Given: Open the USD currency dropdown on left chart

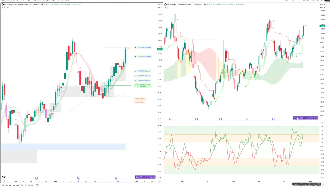Looking at the screenshot, I should [159, 4].
